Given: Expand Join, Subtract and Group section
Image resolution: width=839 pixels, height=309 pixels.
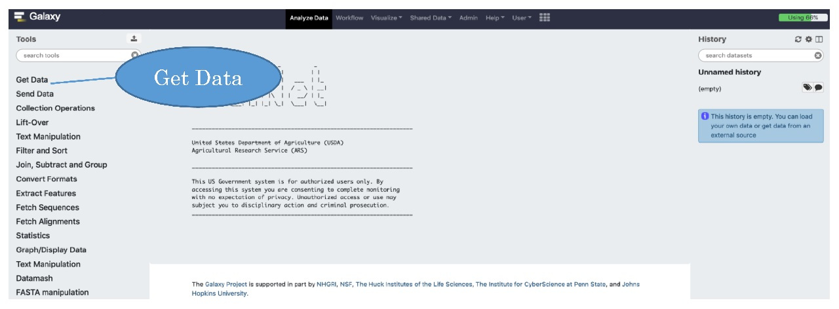Looking at the screenshot, I should [x=62, y=165].
